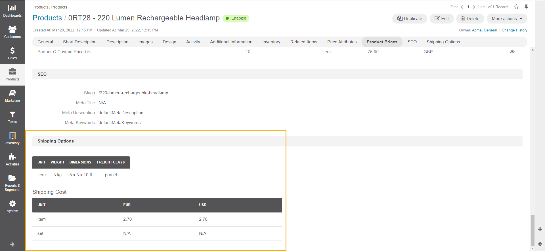Click the slug /220-lumen-rechargeable-headlamp text
Viewport: 545px width, 251px height.
[133, 93]
